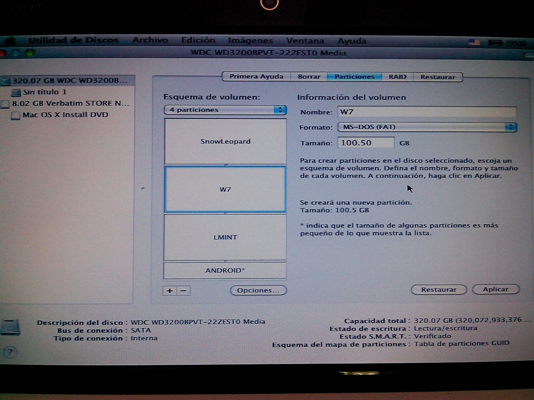Click the Apple menu icon

point(10,41)
